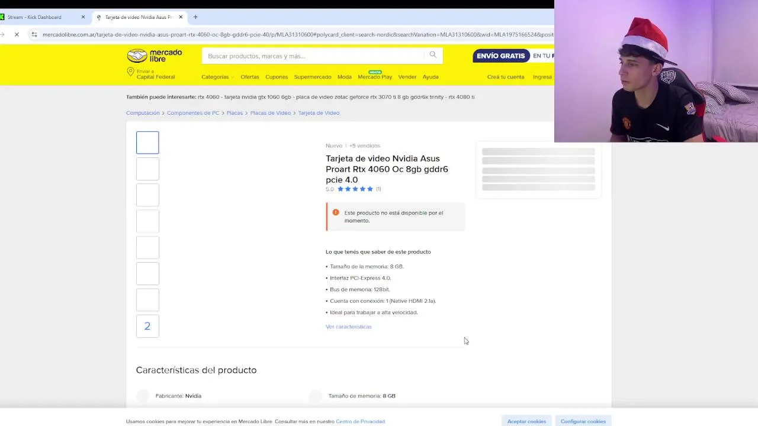Open suggested search tarjeta nvidia gtx 1060 6gb

(x=258, y=97)
